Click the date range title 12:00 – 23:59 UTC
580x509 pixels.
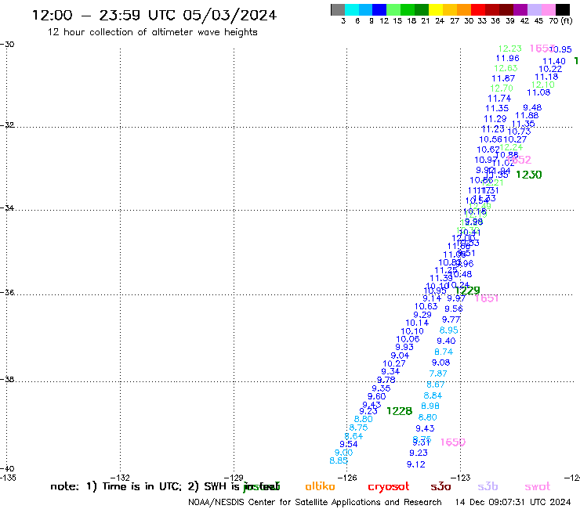coord(154,15)
